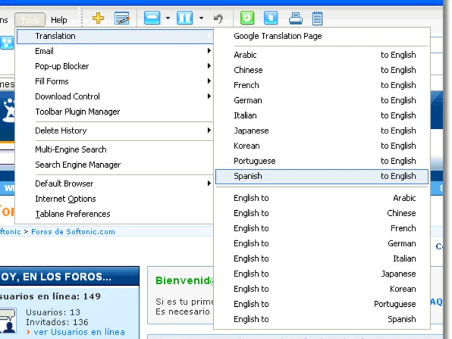Click the blue split-pane layout icon

click(185, 18)
